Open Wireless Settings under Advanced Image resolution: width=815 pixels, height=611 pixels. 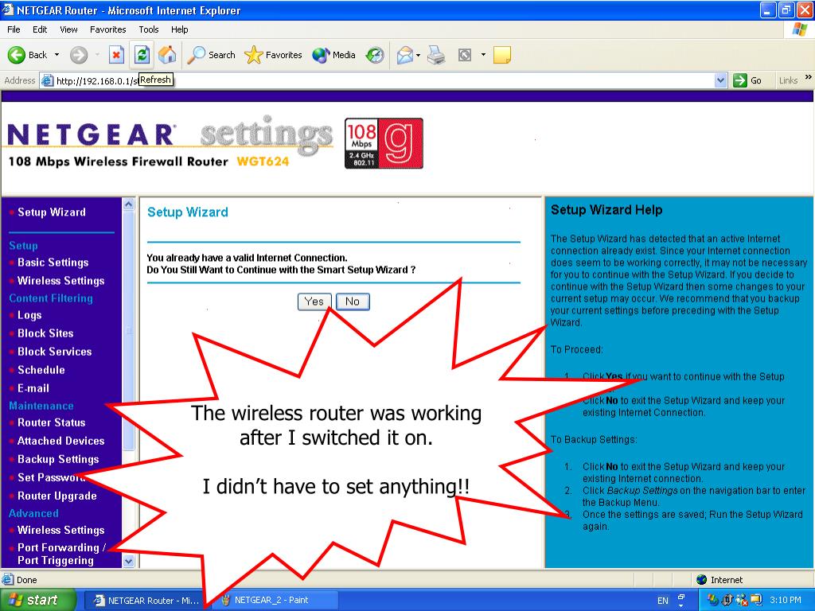60,530
